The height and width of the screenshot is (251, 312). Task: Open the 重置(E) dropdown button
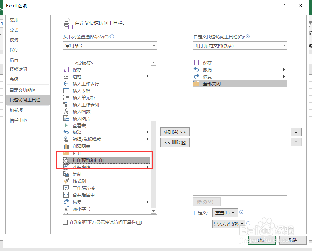pos(225,213)
